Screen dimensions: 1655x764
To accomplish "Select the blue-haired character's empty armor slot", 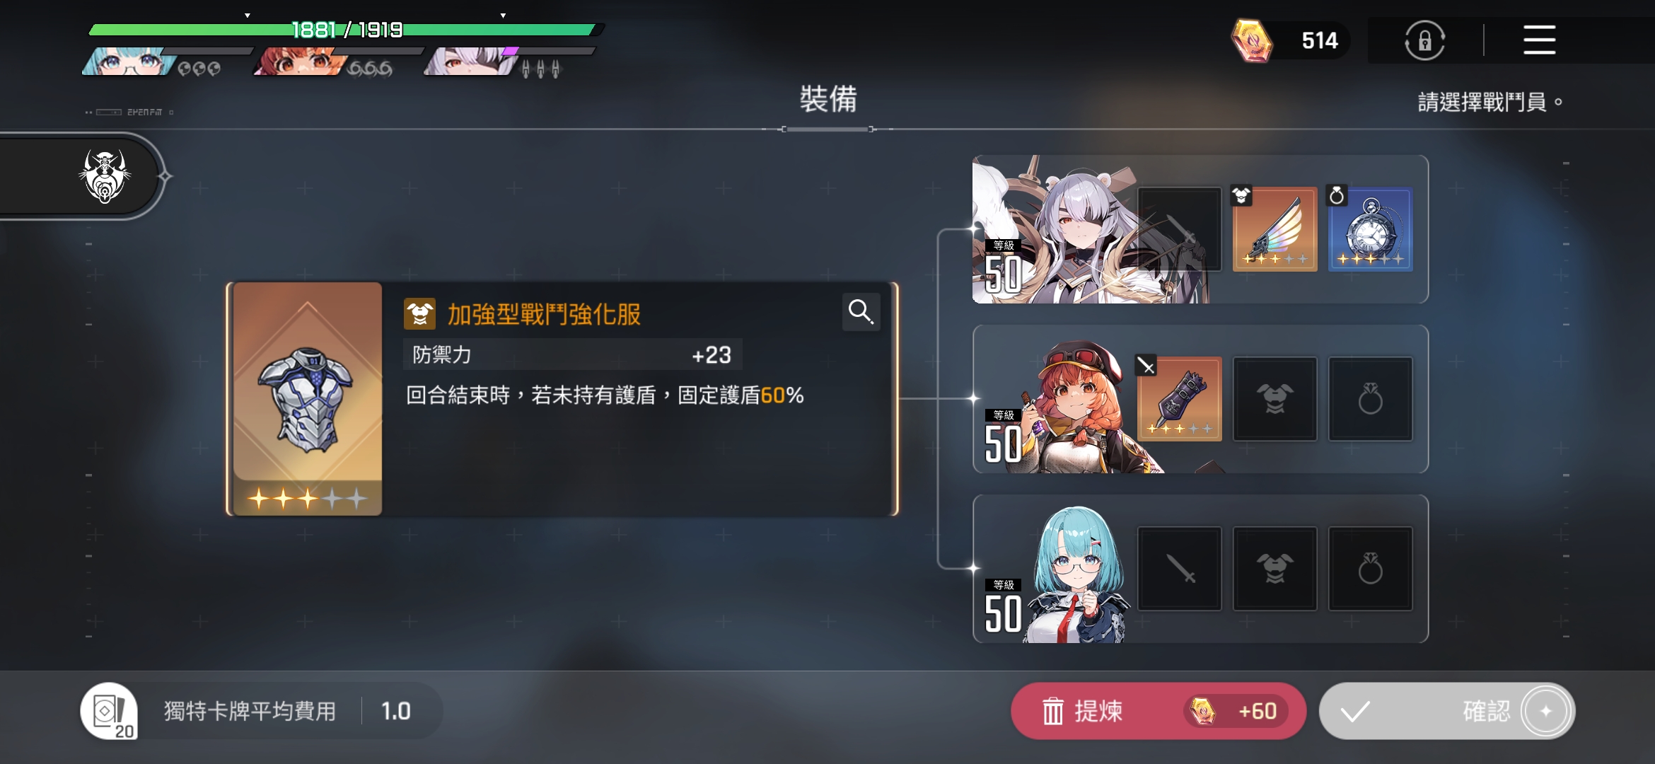I will [x=1274, y=569].
